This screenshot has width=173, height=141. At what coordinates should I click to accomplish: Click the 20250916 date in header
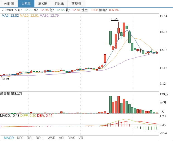click(9, 10)
